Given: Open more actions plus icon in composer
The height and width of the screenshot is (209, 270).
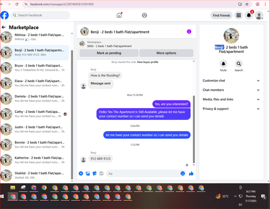Looking at the screenshot, I should [x=81, y=173].
